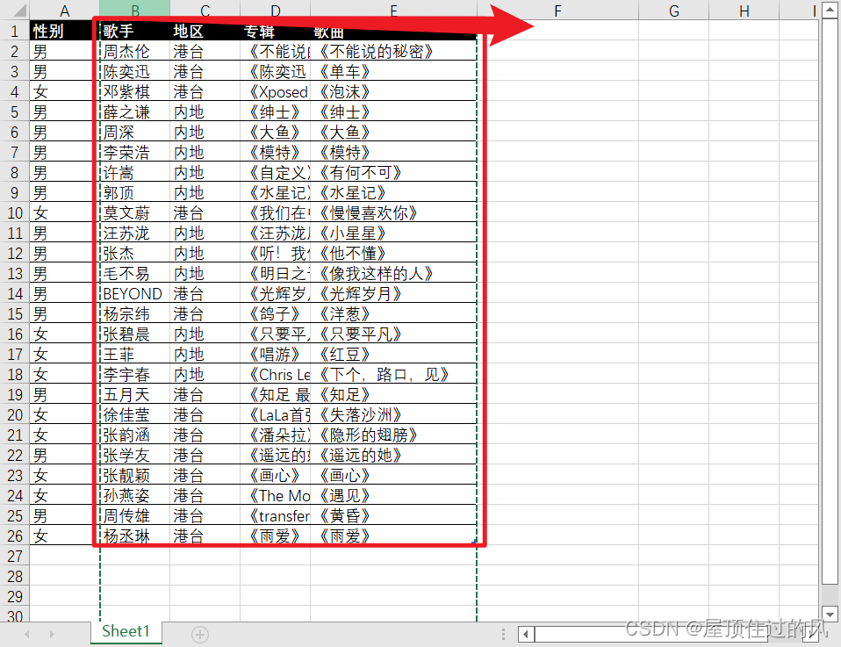
Task: Select column A header
Action: click(64, 11)
